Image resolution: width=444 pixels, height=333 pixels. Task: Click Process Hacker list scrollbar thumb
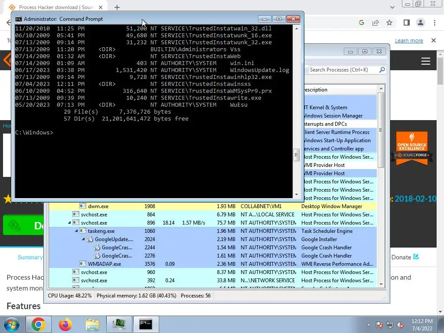click(381, 130)
